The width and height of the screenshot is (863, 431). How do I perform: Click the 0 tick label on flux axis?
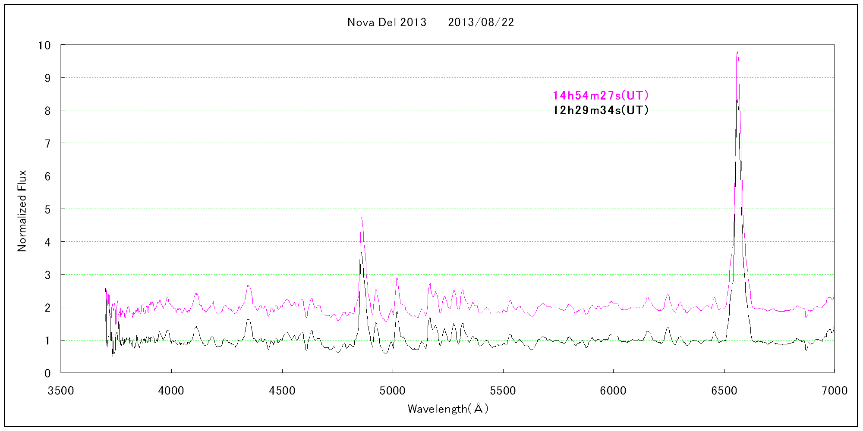pyautogui.click(x=47, y=374)
